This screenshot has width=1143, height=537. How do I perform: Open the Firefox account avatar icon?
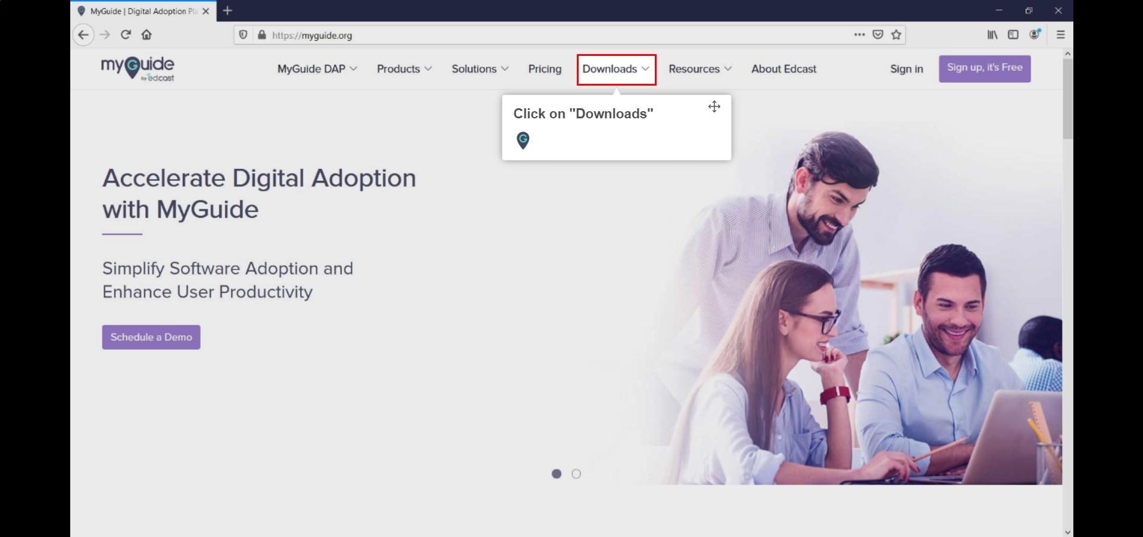(1035, 34)
